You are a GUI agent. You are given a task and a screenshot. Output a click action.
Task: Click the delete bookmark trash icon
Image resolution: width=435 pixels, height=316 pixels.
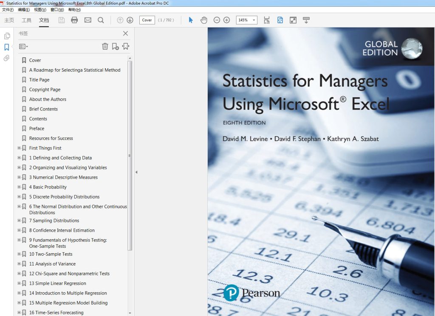[105, 46]
